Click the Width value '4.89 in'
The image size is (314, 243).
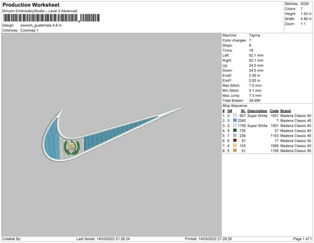point(306,19)
